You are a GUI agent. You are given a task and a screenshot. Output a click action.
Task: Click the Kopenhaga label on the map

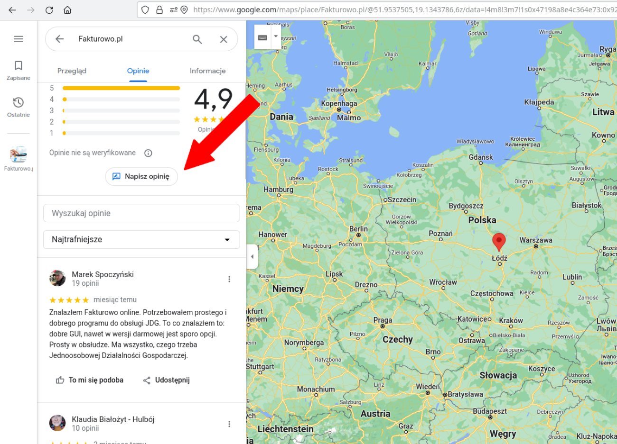[339, 103]
